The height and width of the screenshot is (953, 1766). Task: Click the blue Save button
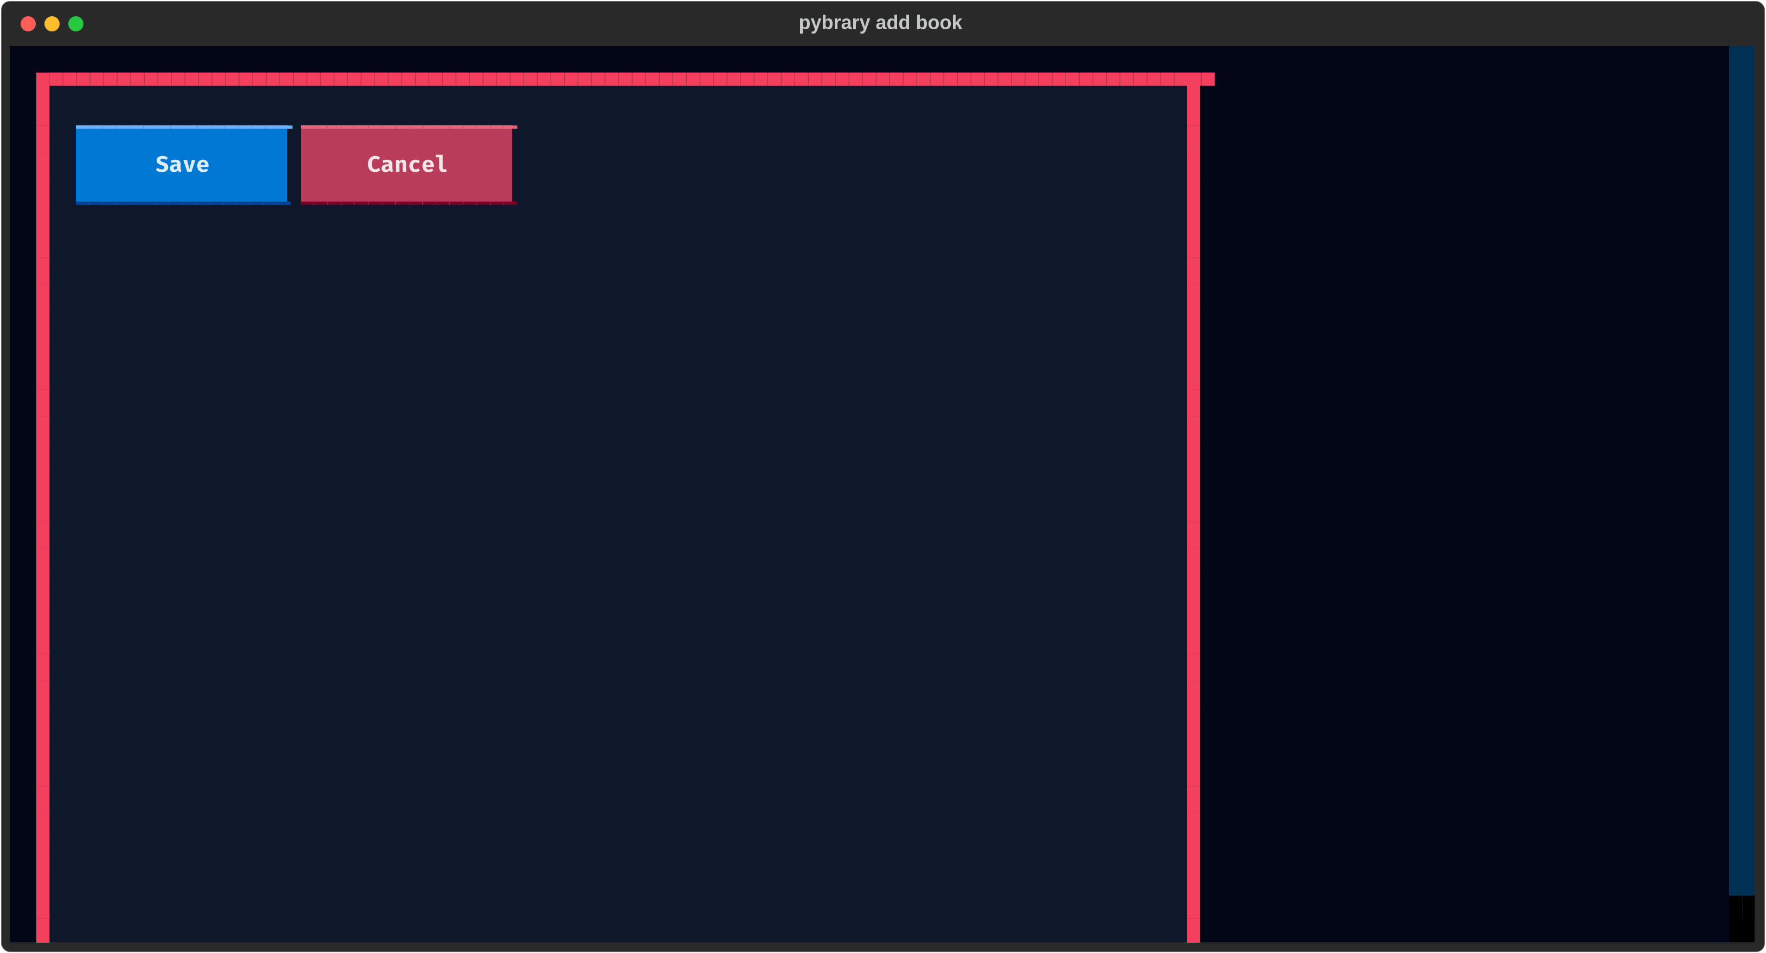(x=182, y=165)
